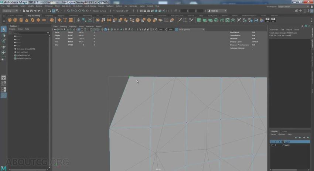Select the arrow Select tool in toolbox
The image size is (314, 171).
tap(4, 29)
